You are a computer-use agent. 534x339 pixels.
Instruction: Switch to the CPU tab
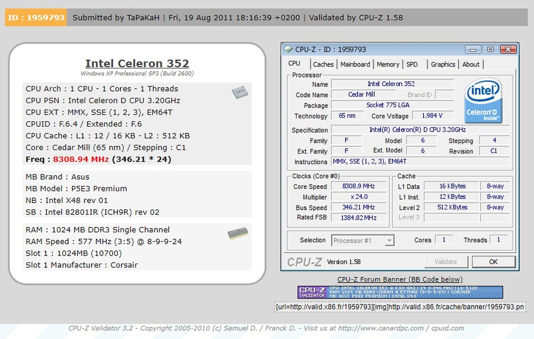[294, 63]
